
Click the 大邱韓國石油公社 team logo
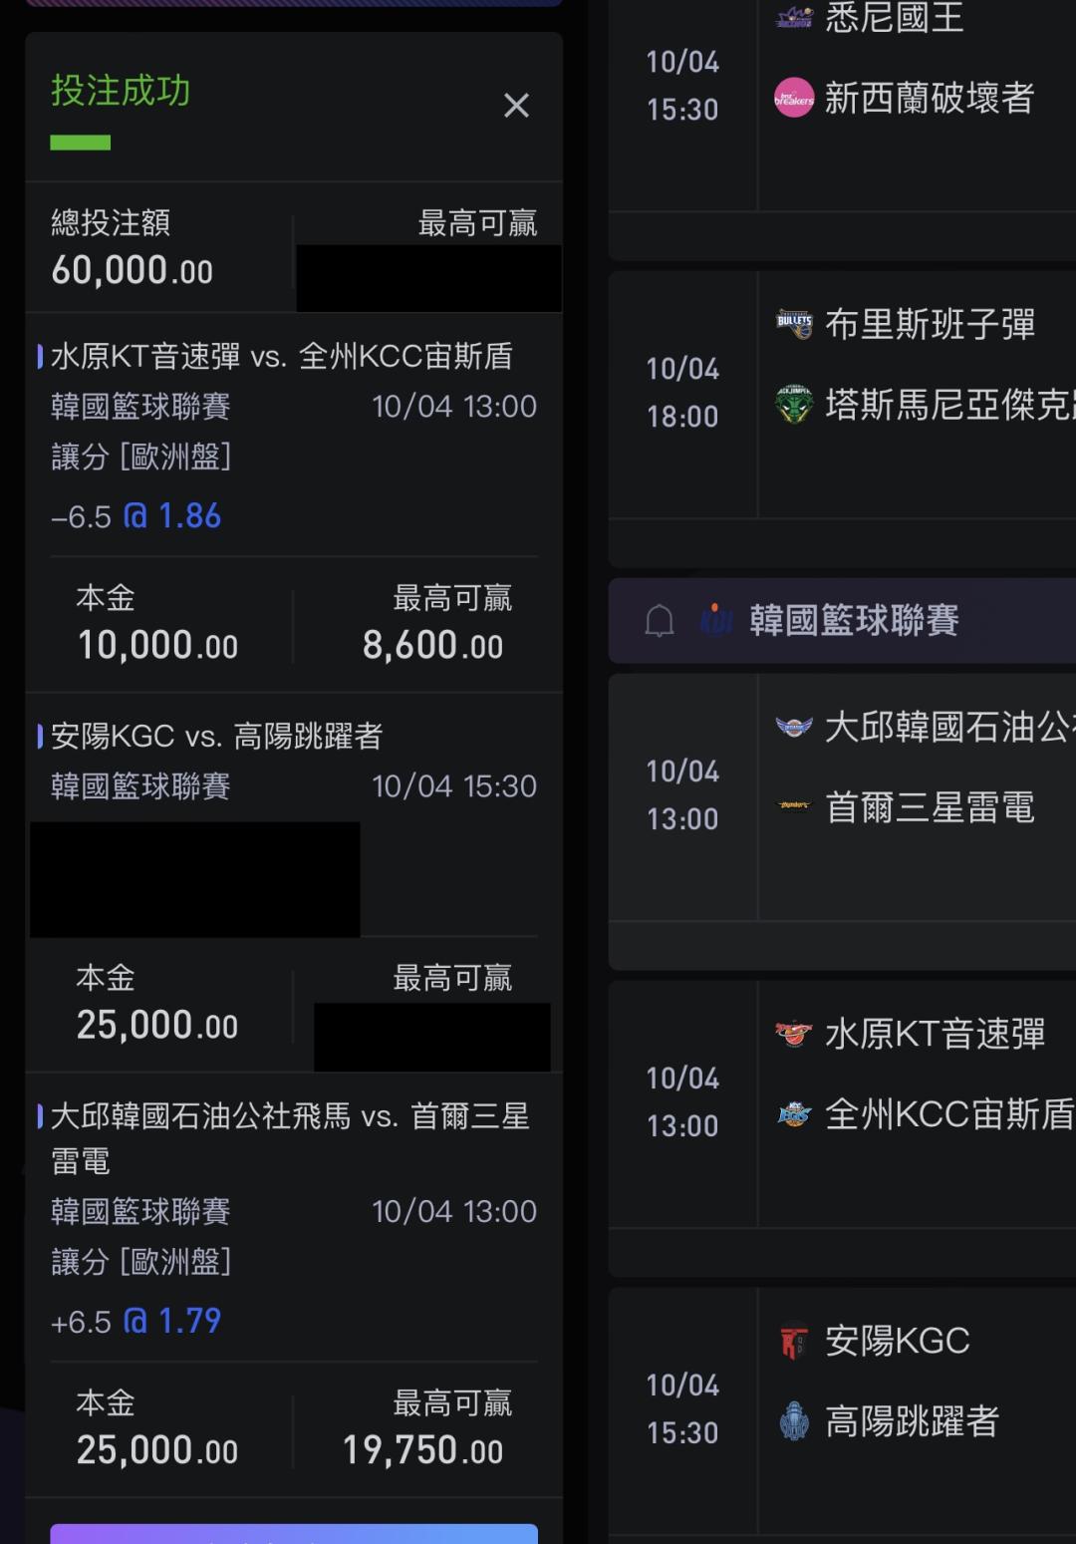click(794, 727)
